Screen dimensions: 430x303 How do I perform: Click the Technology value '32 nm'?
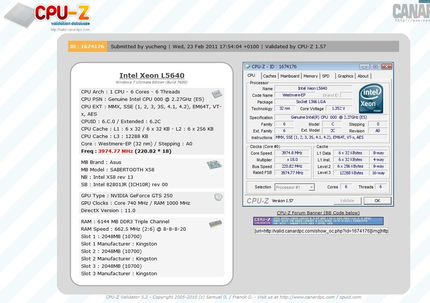[x=285, y=109]
